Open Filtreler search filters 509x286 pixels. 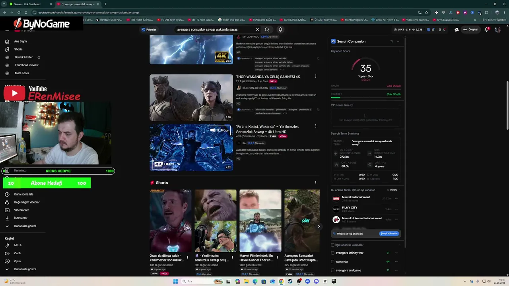[149, 29]
